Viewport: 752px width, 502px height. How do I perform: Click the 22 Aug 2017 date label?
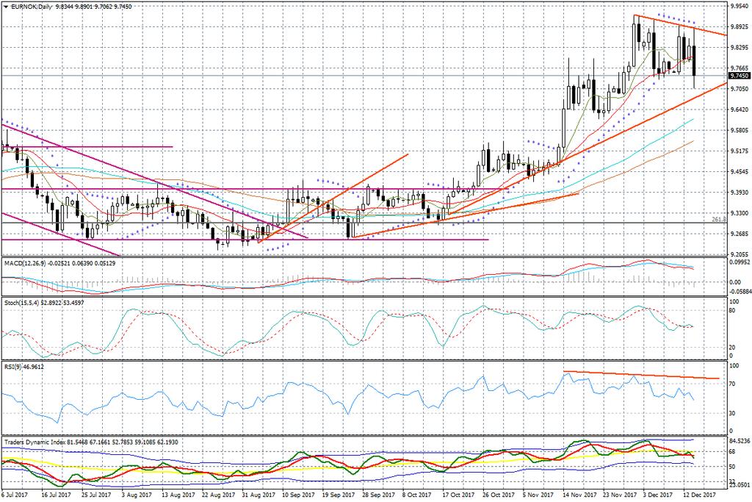coord(217,495)
